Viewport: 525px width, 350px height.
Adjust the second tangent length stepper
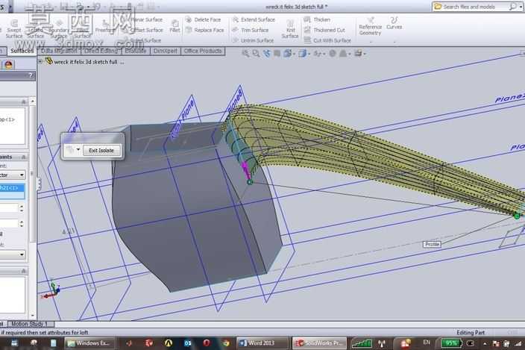coord(22,223)
